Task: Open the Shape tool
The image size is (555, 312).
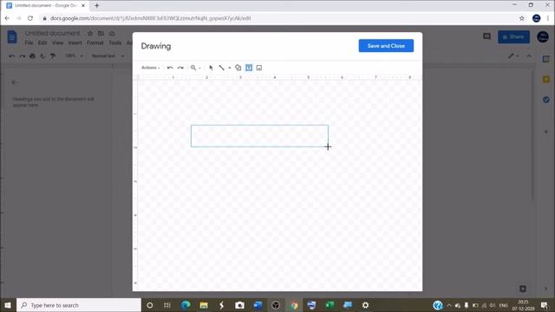Action: pyautogui.click(x=238, y=68)
